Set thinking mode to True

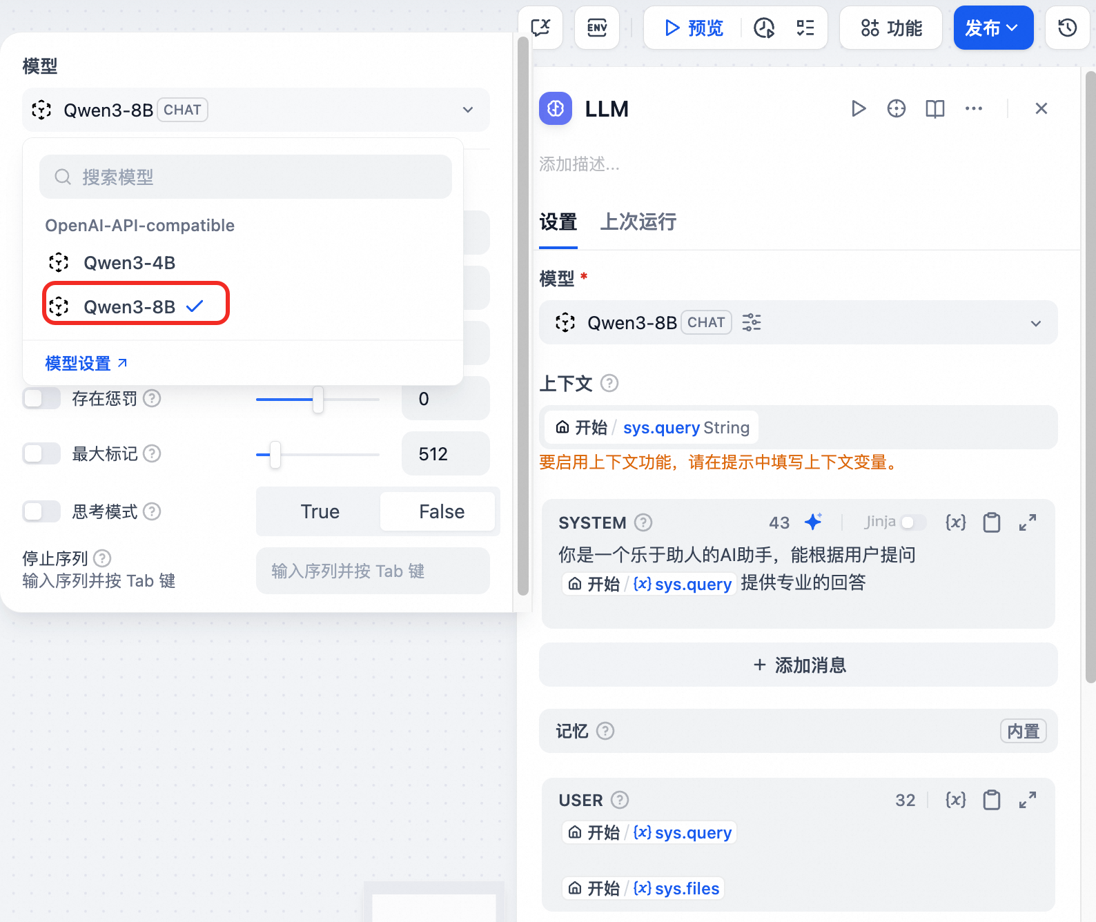(320, 511)
